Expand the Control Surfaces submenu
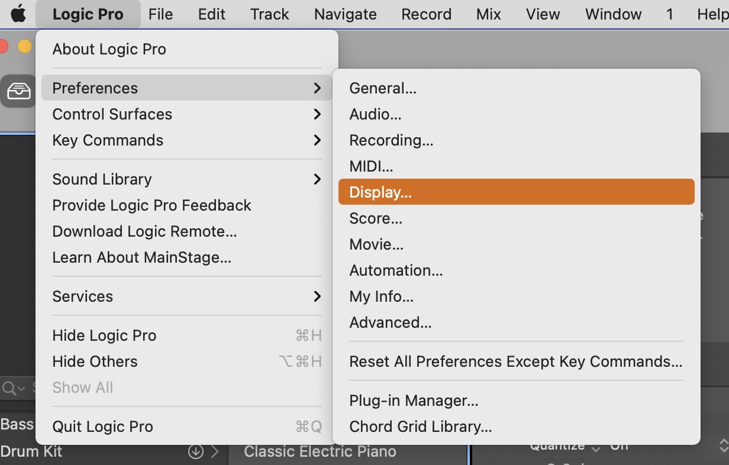The height and width of the screenshot is (465, 729). pyautogui.click(x=187, y=114)
